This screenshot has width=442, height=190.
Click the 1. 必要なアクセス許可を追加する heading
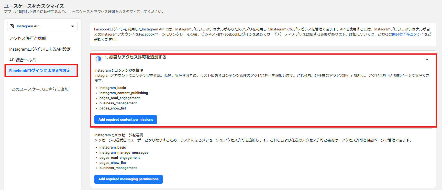tap(136, 57)
